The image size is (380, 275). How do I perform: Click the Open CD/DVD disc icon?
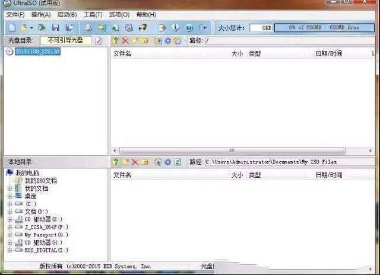coord(42,28)
